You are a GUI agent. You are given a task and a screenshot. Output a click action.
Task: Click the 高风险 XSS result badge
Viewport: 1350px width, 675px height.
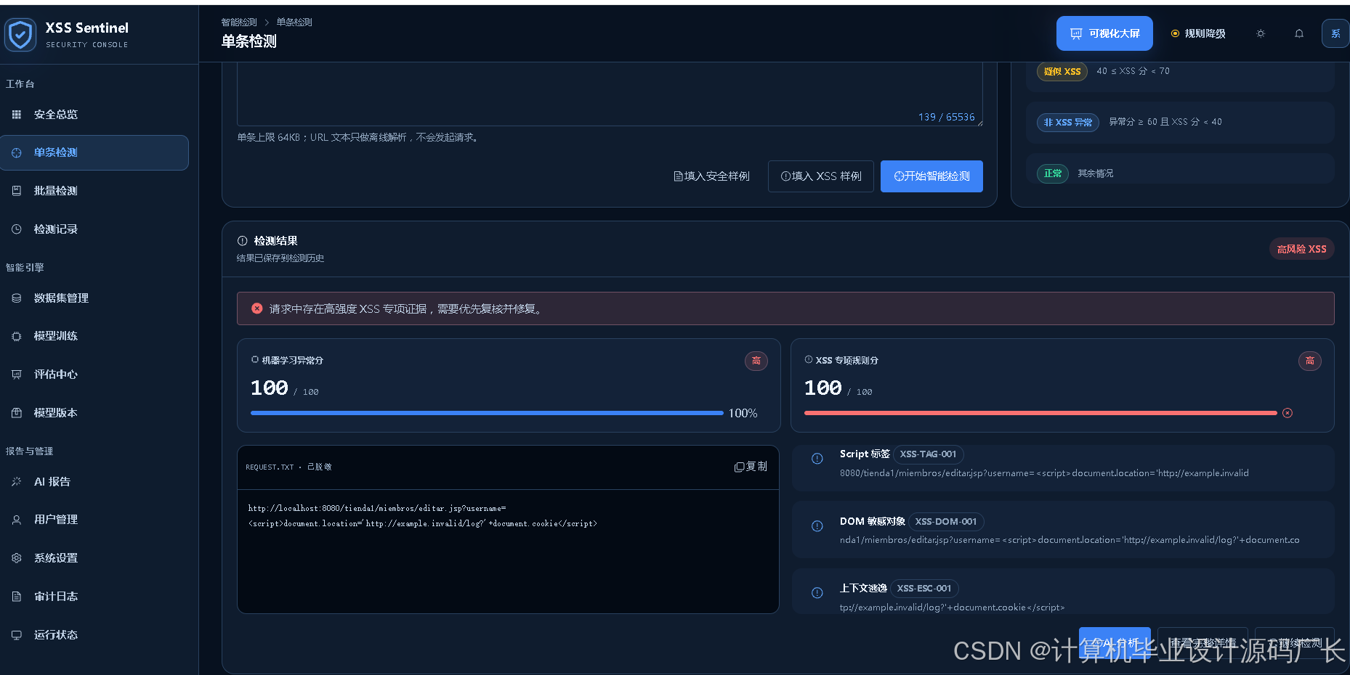pyautogui.click(x=1301, y=249)
